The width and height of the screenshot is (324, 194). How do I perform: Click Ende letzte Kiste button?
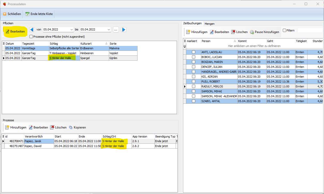click(x=39, y=14)
